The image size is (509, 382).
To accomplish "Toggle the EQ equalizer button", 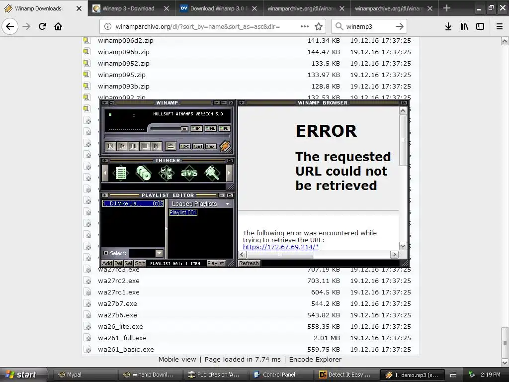I will coord(197,129).
